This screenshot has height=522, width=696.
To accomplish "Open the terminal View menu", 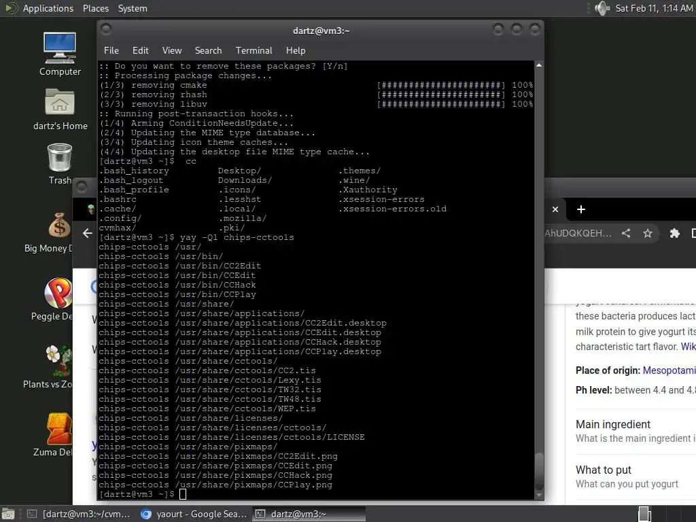I will [172, 50].
